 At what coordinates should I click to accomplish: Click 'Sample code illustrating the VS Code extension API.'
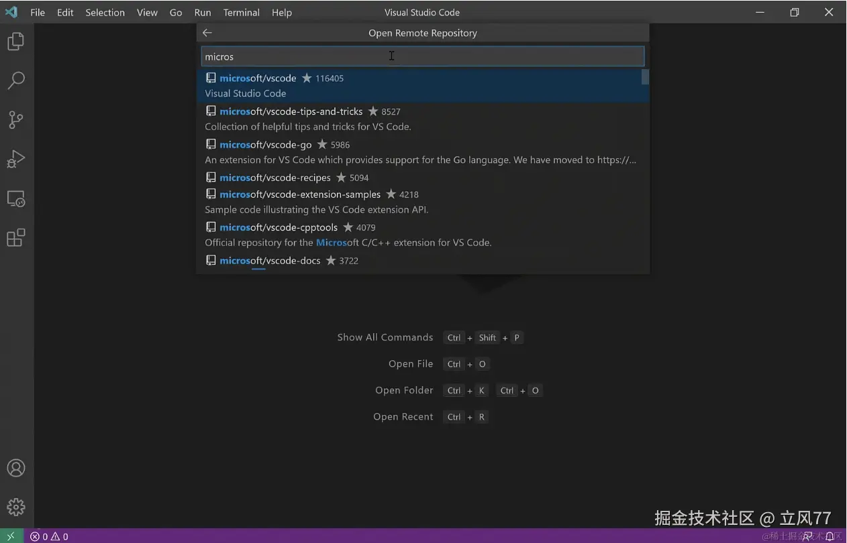(316, 210)
